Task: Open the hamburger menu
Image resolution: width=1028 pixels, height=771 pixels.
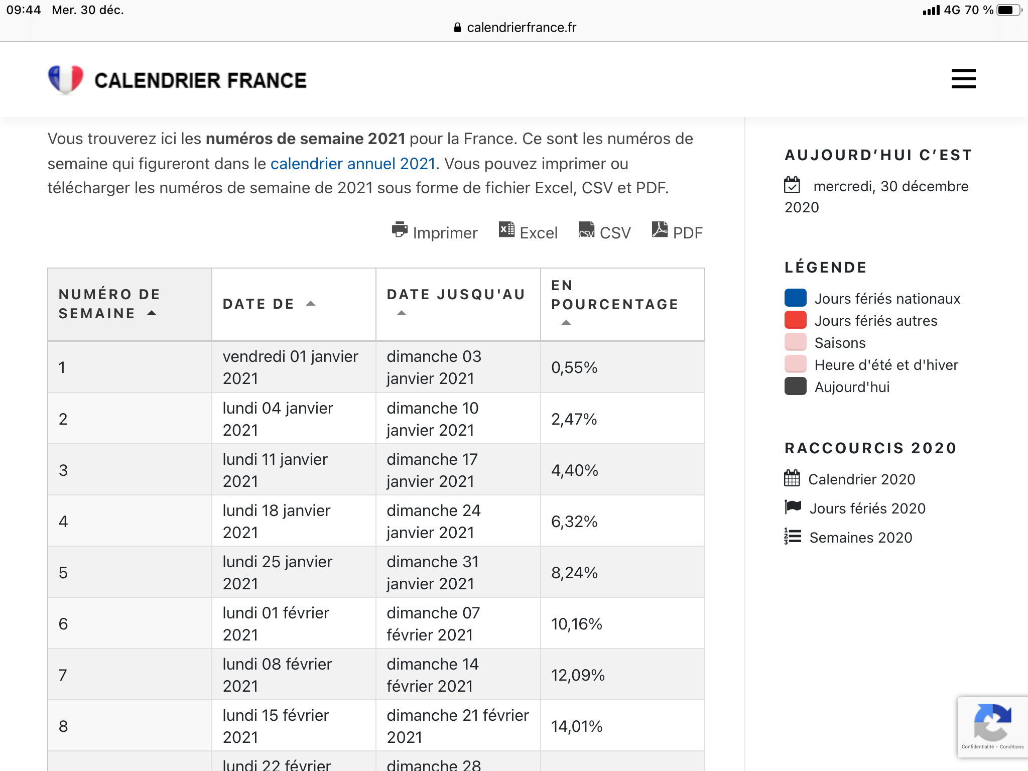Action: [963, 79]
